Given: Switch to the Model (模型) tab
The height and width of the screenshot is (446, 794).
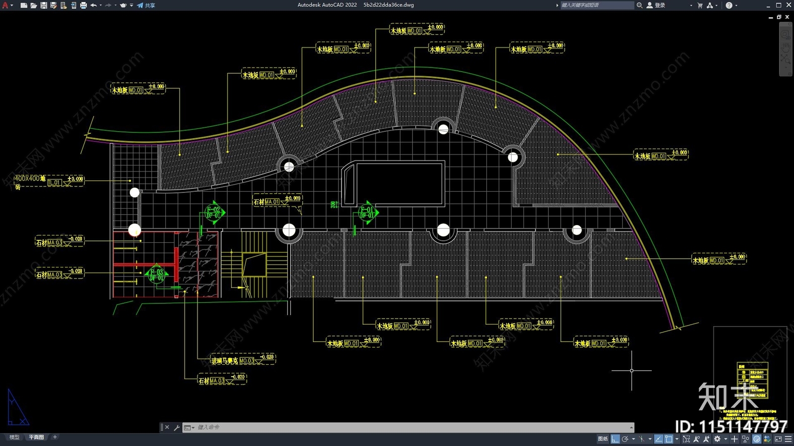Looking at the screenshot, I should coord(14,437).
